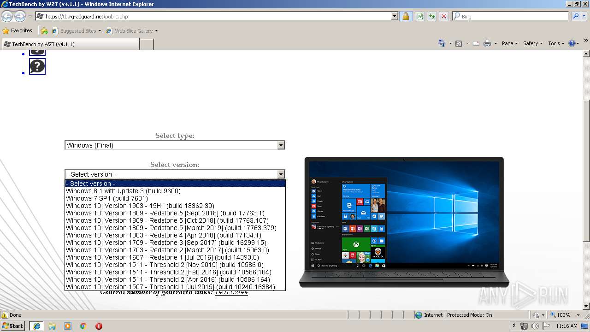Open the Tools menu
Viewport: 590px width, 332px height.
tap(556, 43)
